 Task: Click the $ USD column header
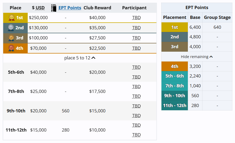[38, 8]
